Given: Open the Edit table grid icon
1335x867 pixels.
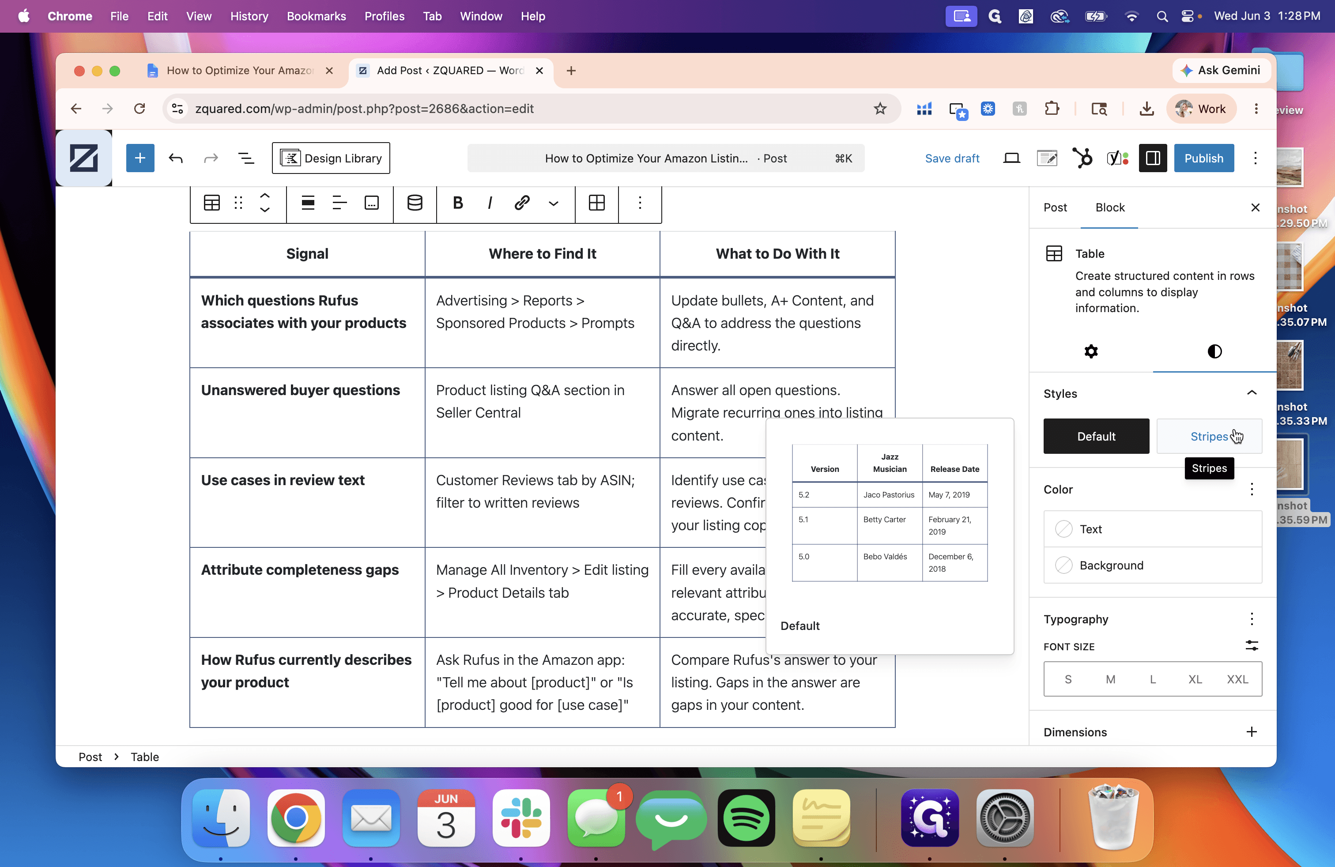Looking at the screenshot, I should click(x=597, y=203).
